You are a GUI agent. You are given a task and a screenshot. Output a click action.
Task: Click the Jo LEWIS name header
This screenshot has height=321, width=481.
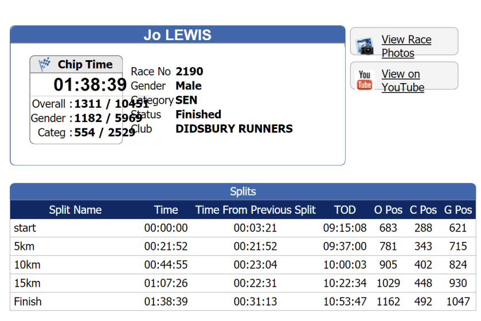pyautogui.click(x=177, y=35)
